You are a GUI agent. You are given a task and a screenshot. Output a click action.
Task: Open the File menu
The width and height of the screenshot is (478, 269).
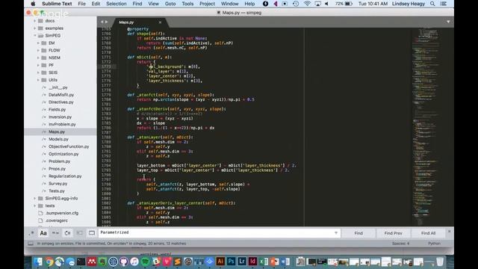(x=81, y=4)
